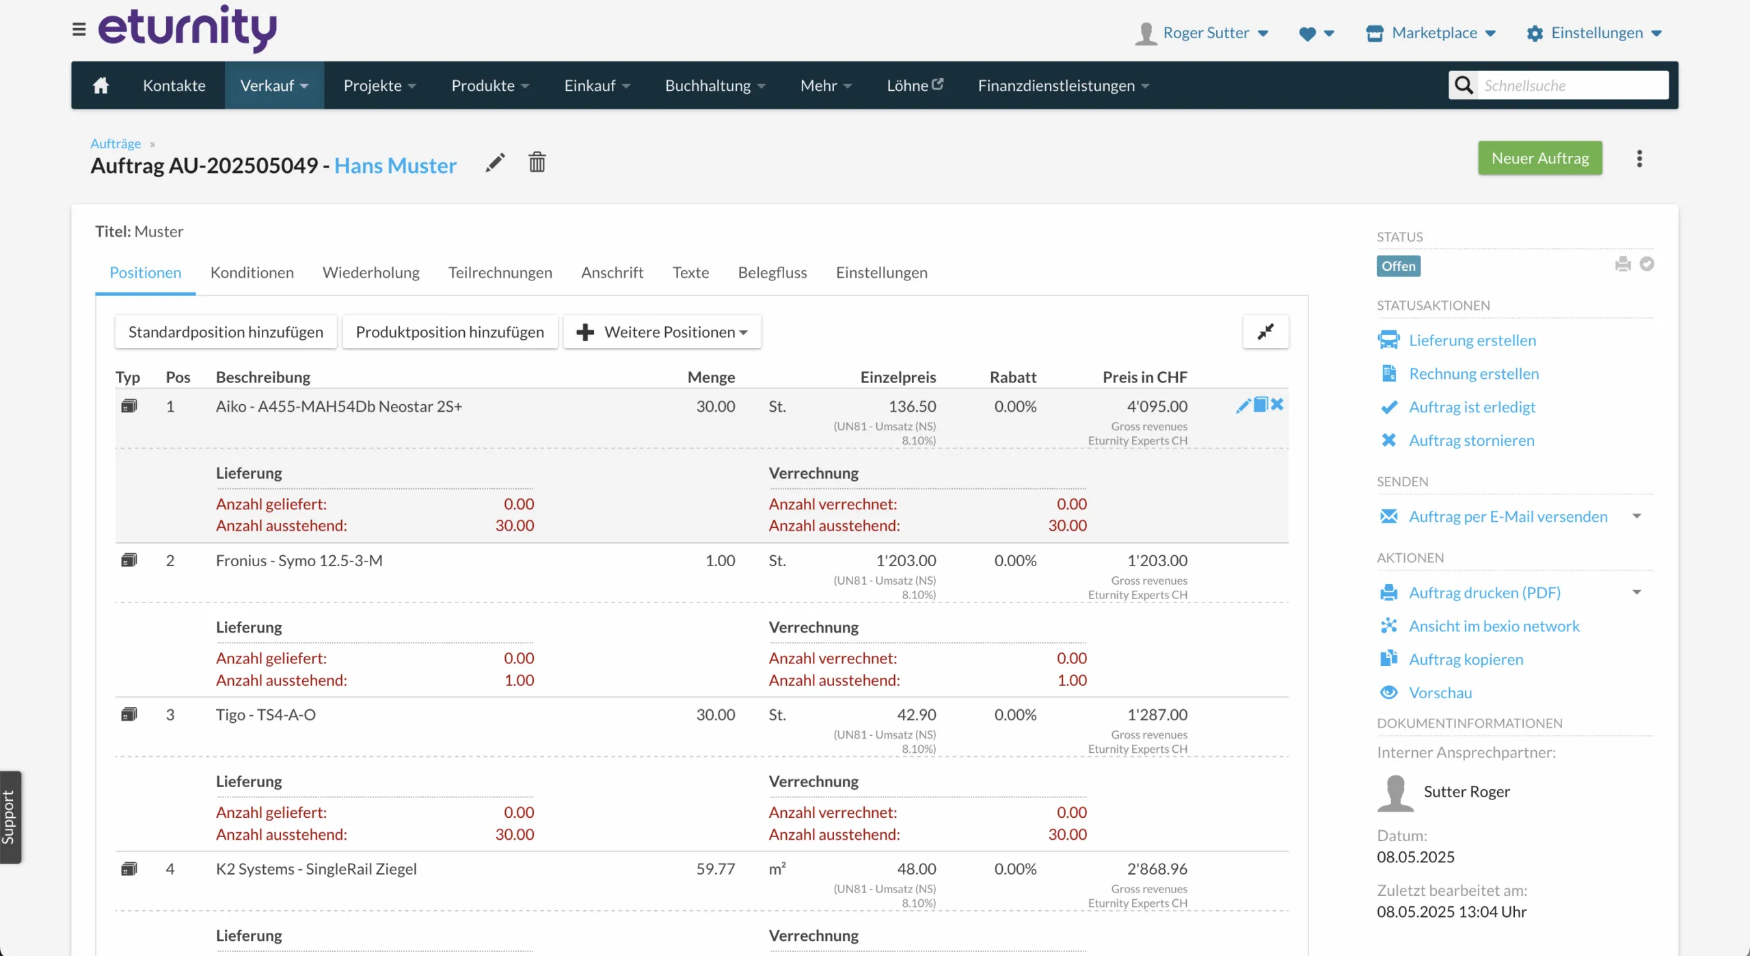The width and height of the screenshot is (1750, 956).
Task: Switch to the Teilrechnungen tab
Action: click(500, 272)
